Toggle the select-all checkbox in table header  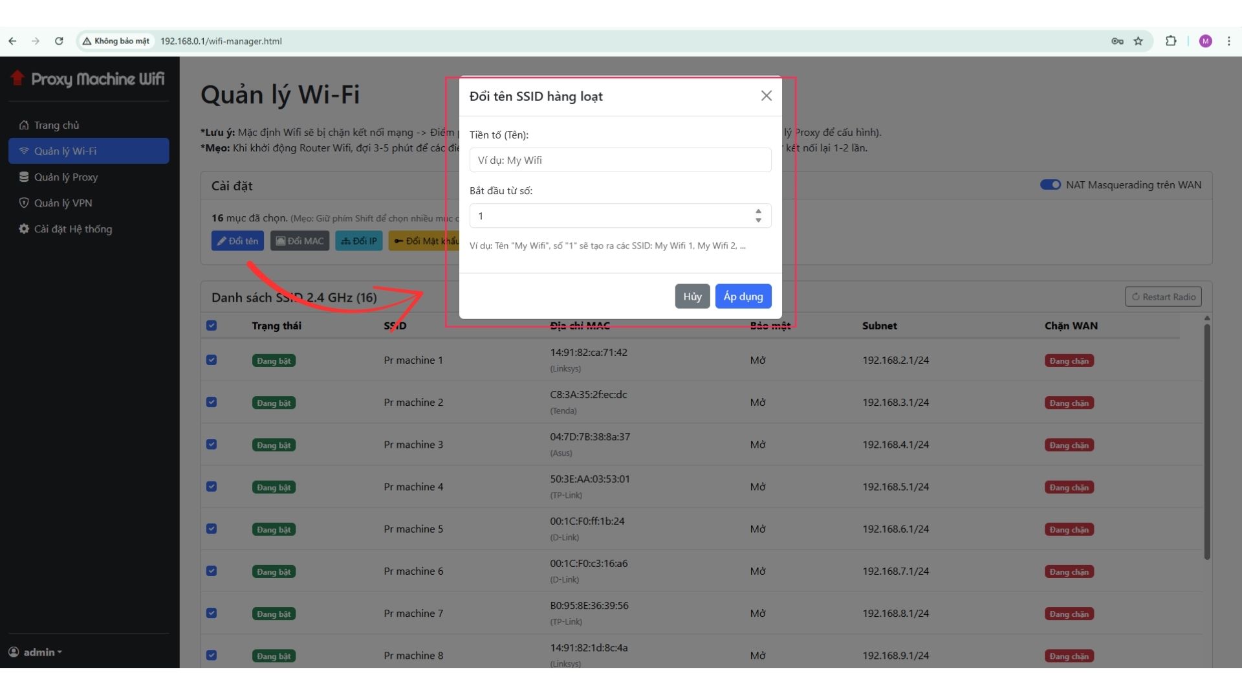coord(212,326)
